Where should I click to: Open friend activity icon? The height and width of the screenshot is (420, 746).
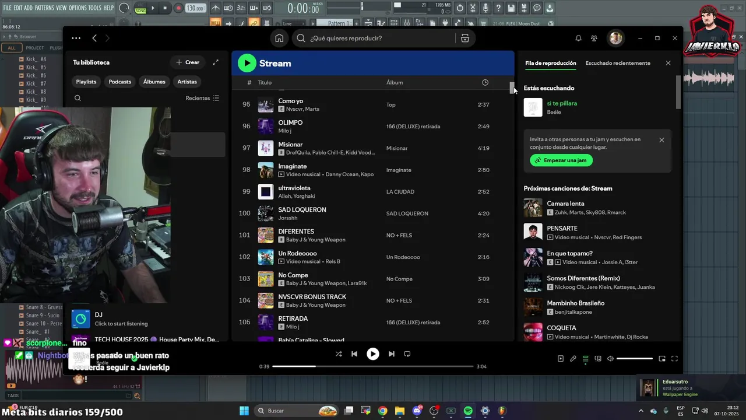(594, 38)
